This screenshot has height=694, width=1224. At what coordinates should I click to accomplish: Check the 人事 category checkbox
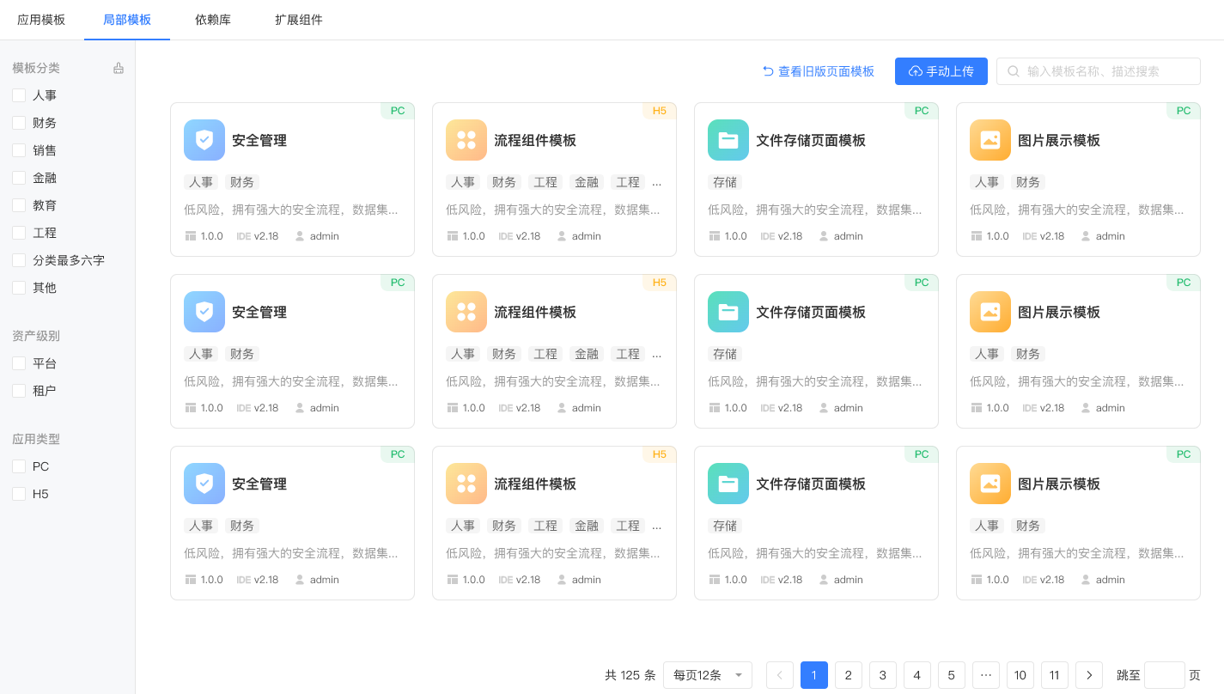[19, 95]
